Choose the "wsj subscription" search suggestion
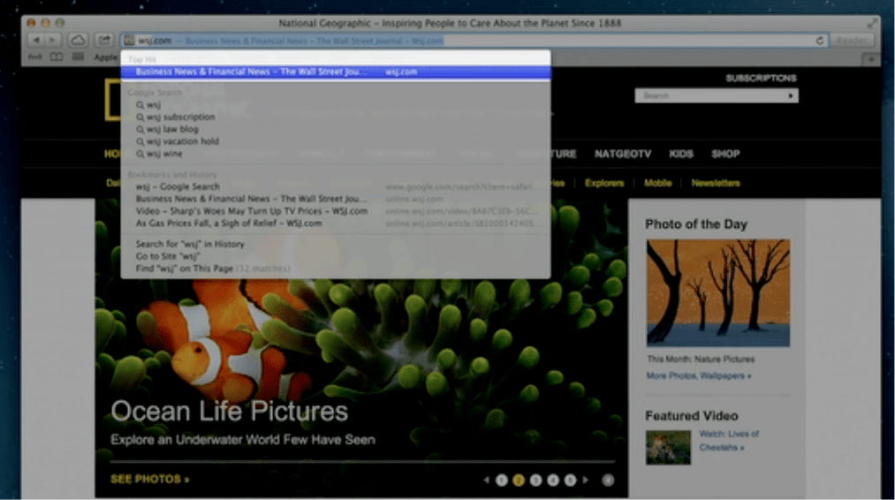 point(180,117)
